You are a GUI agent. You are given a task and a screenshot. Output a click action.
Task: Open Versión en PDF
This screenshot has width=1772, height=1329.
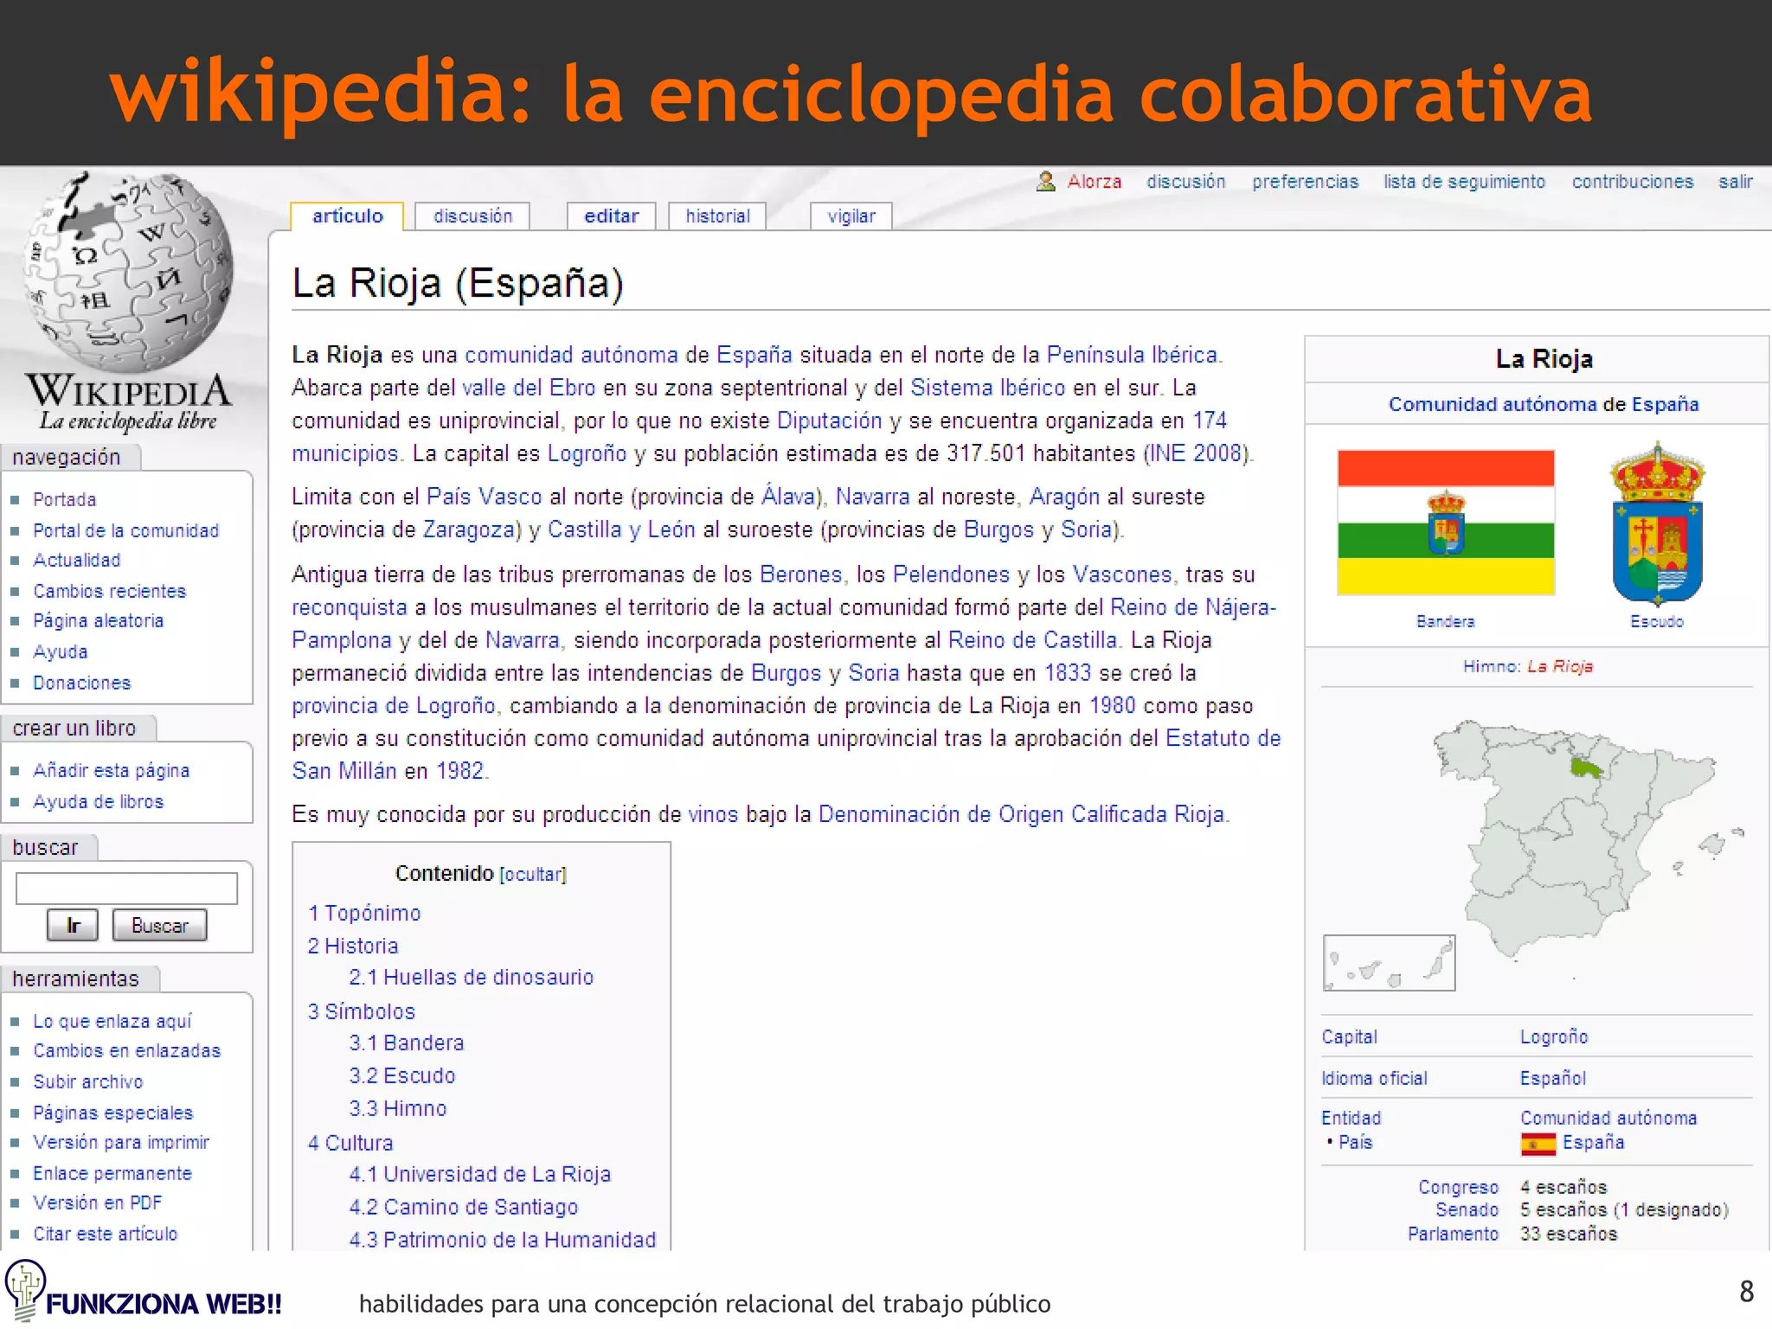(97, 1203)
